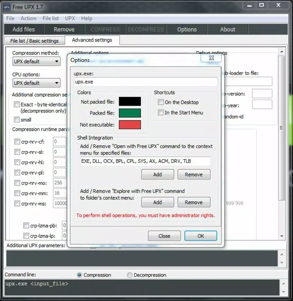
Task: Click the file extensions list input field
Action: tap(146, 161)
